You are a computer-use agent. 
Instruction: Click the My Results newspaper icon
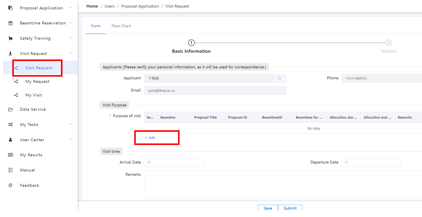pos(10,155)
